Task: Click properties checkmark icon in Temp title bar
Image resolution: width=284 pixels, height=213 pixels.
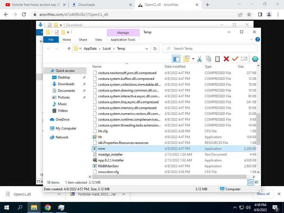Action: tap(57, 32)
